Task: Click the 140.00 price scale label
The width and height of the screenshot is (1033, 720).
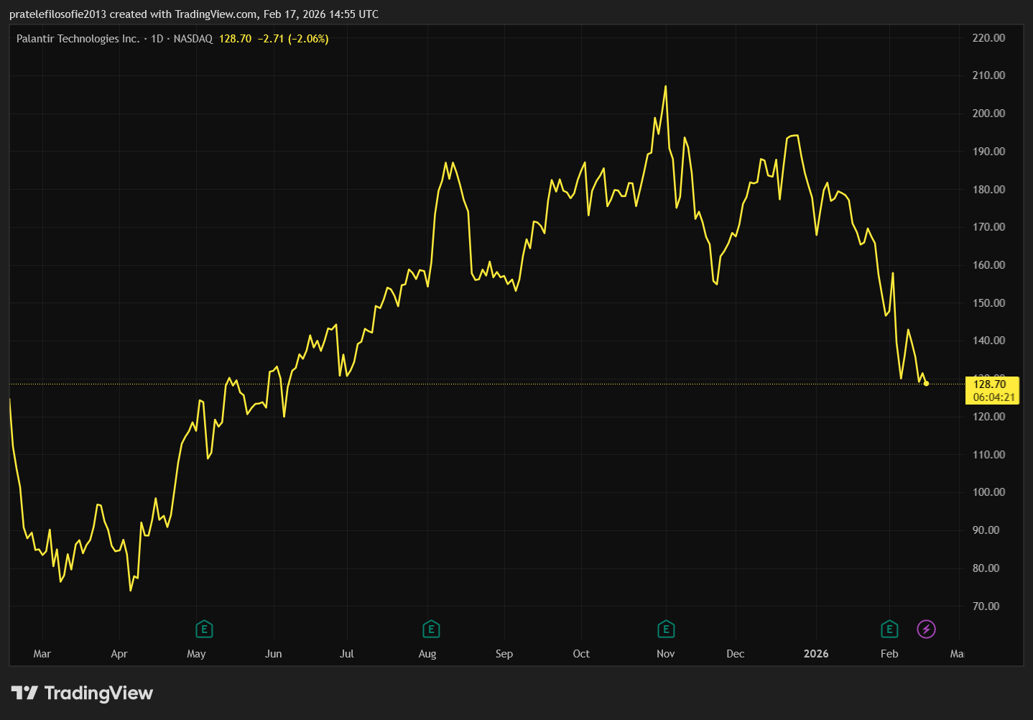Action: pos(988,341)
